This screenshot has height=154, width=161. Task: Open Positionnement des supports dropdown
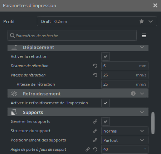(125, 140)
